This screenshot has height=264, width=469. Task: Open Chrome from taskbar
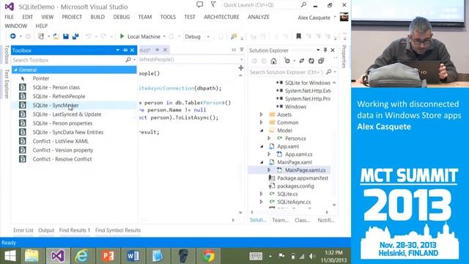tap(208, 256)
